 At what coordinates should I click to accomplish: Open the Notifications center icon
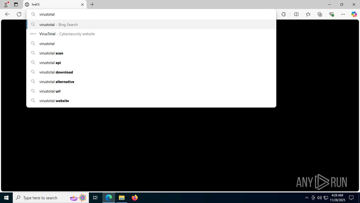click(351, 198)
